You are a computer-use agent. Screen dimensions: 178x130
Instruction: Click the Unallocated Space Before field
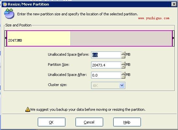(106, 55)
